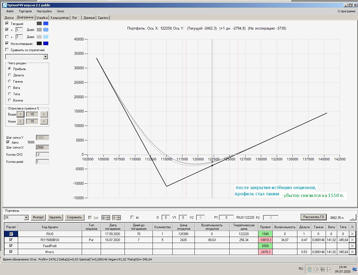Select the Вега radio button
Screen dimensions: 358x275
tap(10, 88)
